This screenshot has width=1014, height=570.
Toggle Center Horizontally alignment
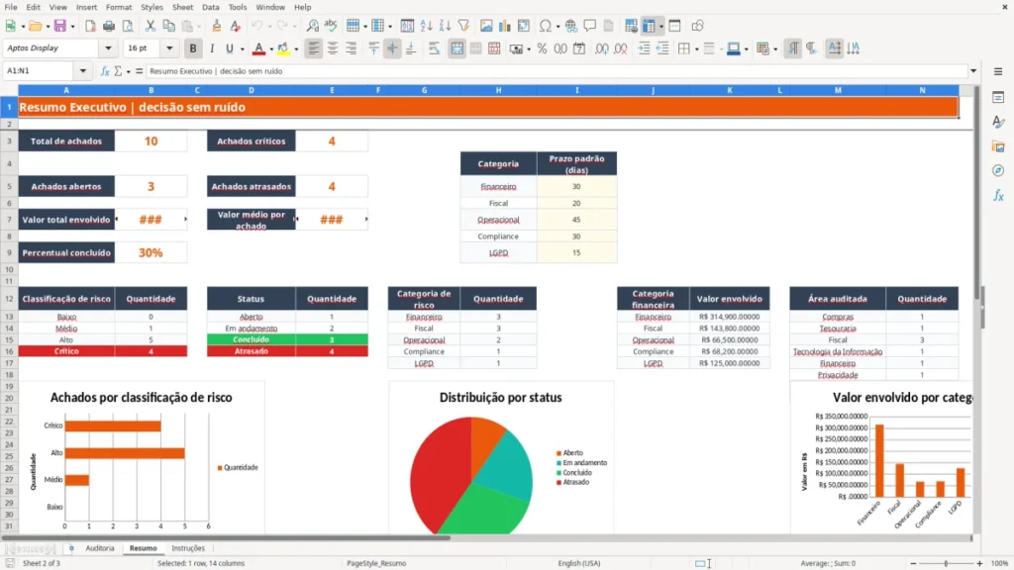click(333, 48)
